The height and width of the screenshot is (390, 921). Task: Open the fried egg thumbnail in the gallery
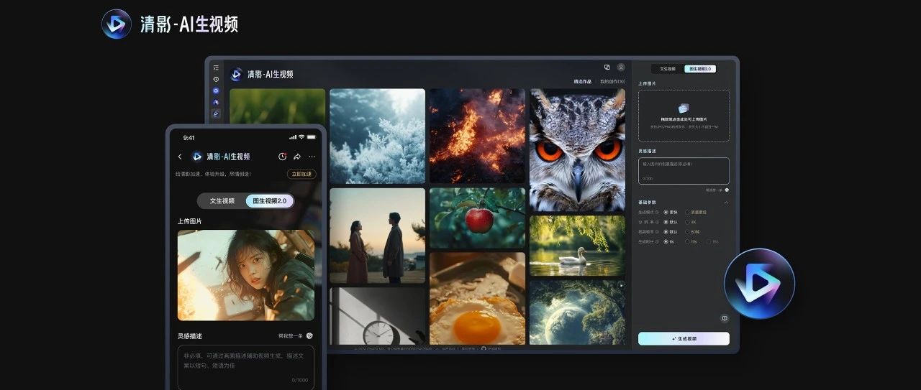pos(477,298)
